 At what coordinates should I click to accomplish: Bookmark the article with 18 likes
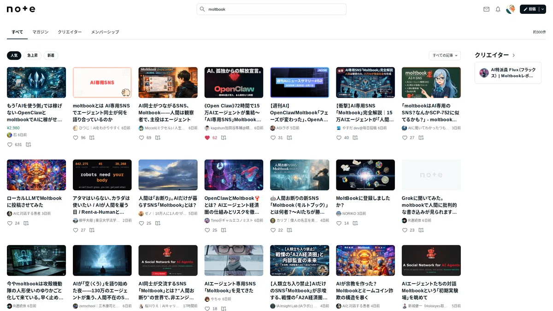click(x=224, y=309)
